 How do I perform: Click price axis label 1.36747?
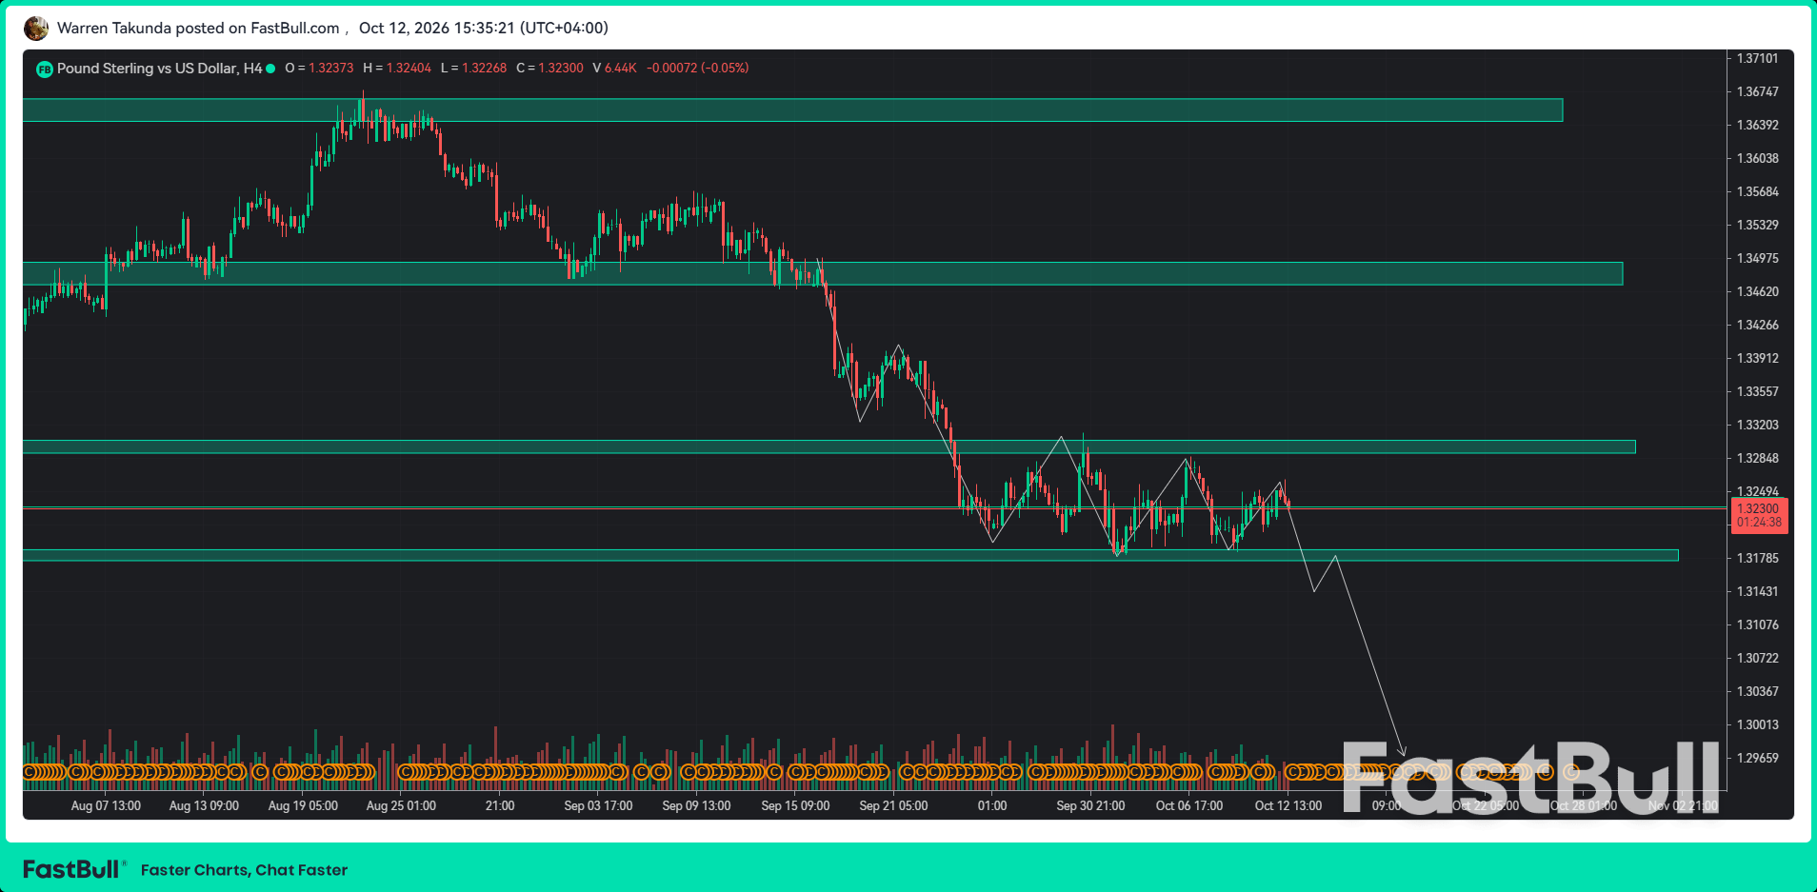(x=1757, y=92)
